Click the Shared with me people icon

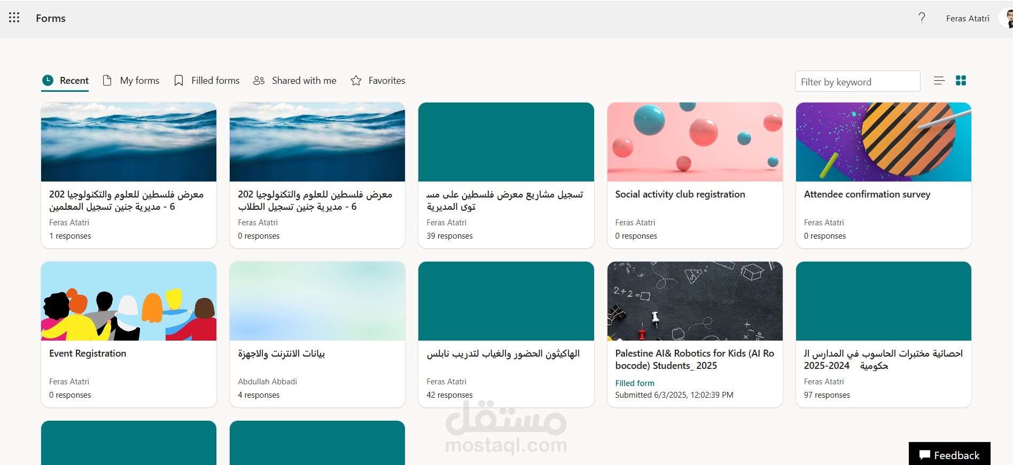click(x=259, y=81)
